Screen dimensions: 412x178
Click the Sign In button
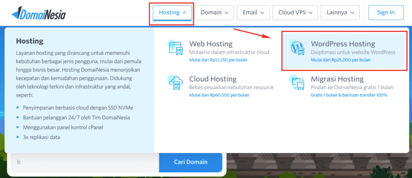386,12
